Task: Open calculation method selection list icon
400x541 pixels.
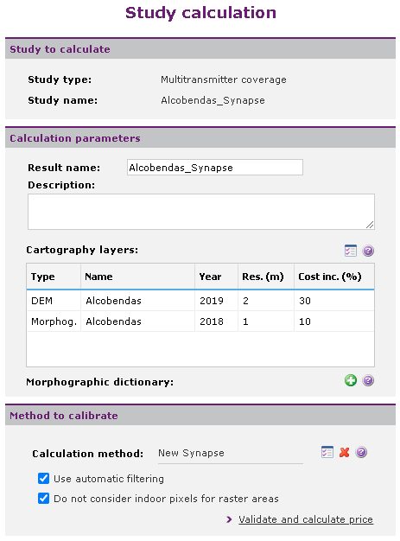Action: pyautogui.click(x=327, y=452)
